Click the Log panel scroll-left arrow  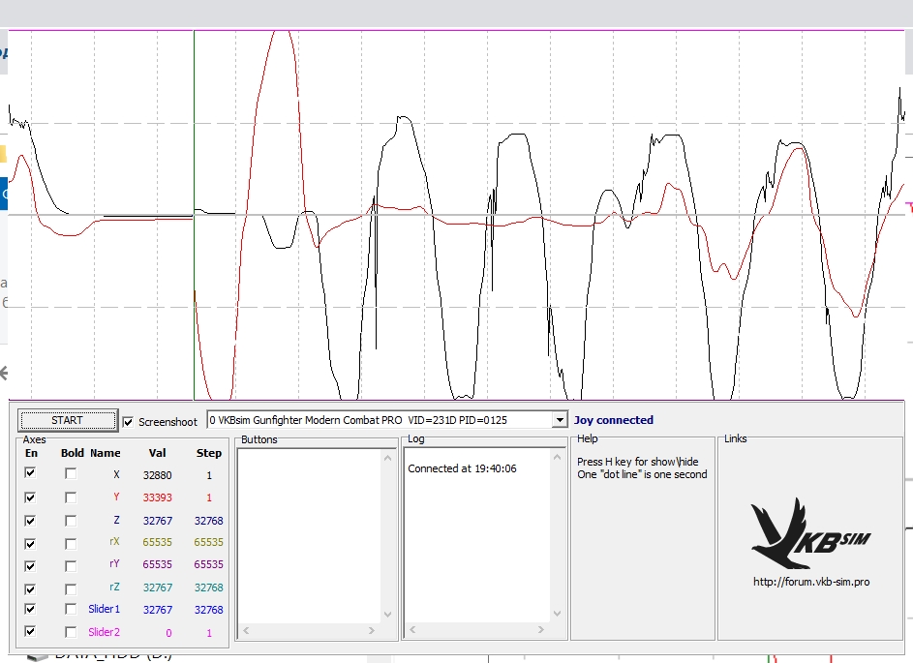pyautogui.click(x=411, y=631)
